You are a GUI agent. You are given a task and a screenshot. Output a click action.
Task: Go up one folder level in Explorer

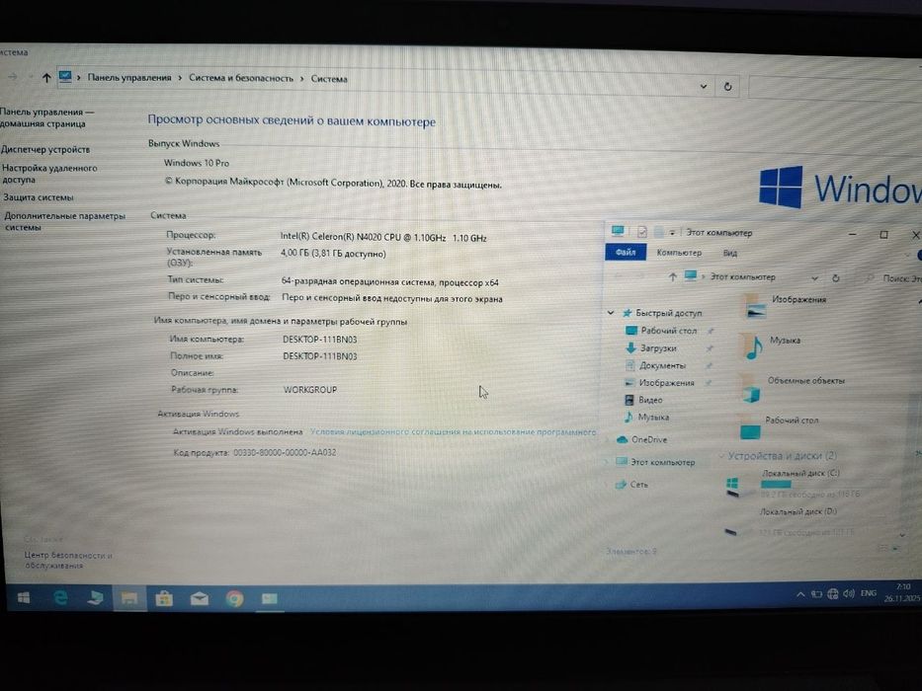tap(672, 276)
